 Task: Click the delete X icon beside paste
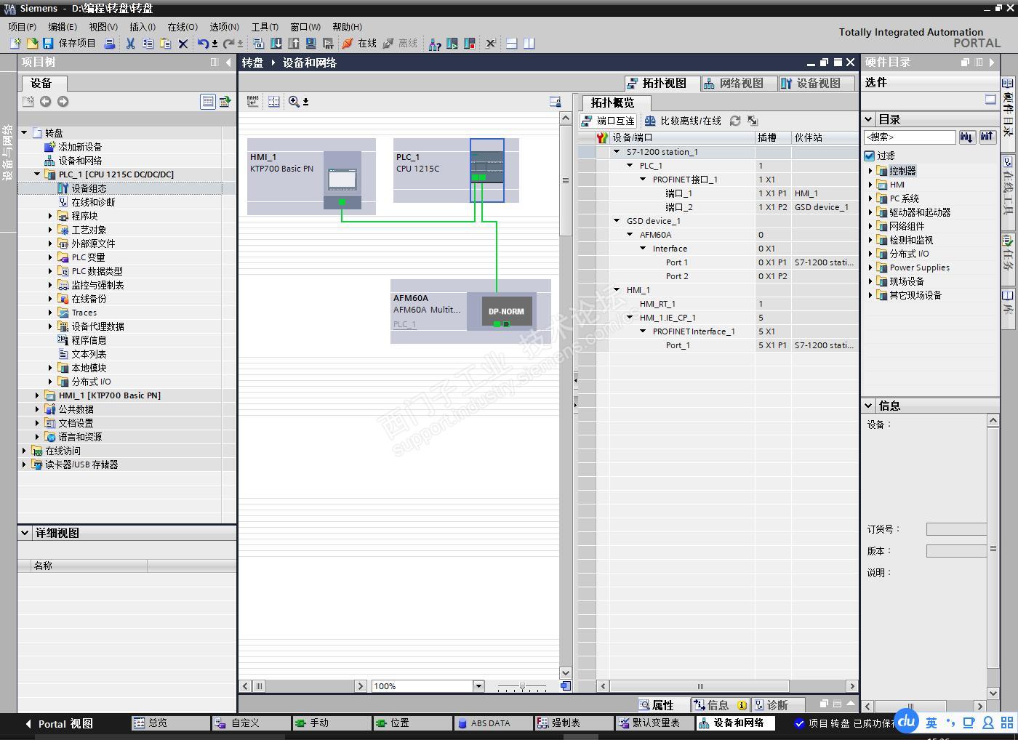183,44
